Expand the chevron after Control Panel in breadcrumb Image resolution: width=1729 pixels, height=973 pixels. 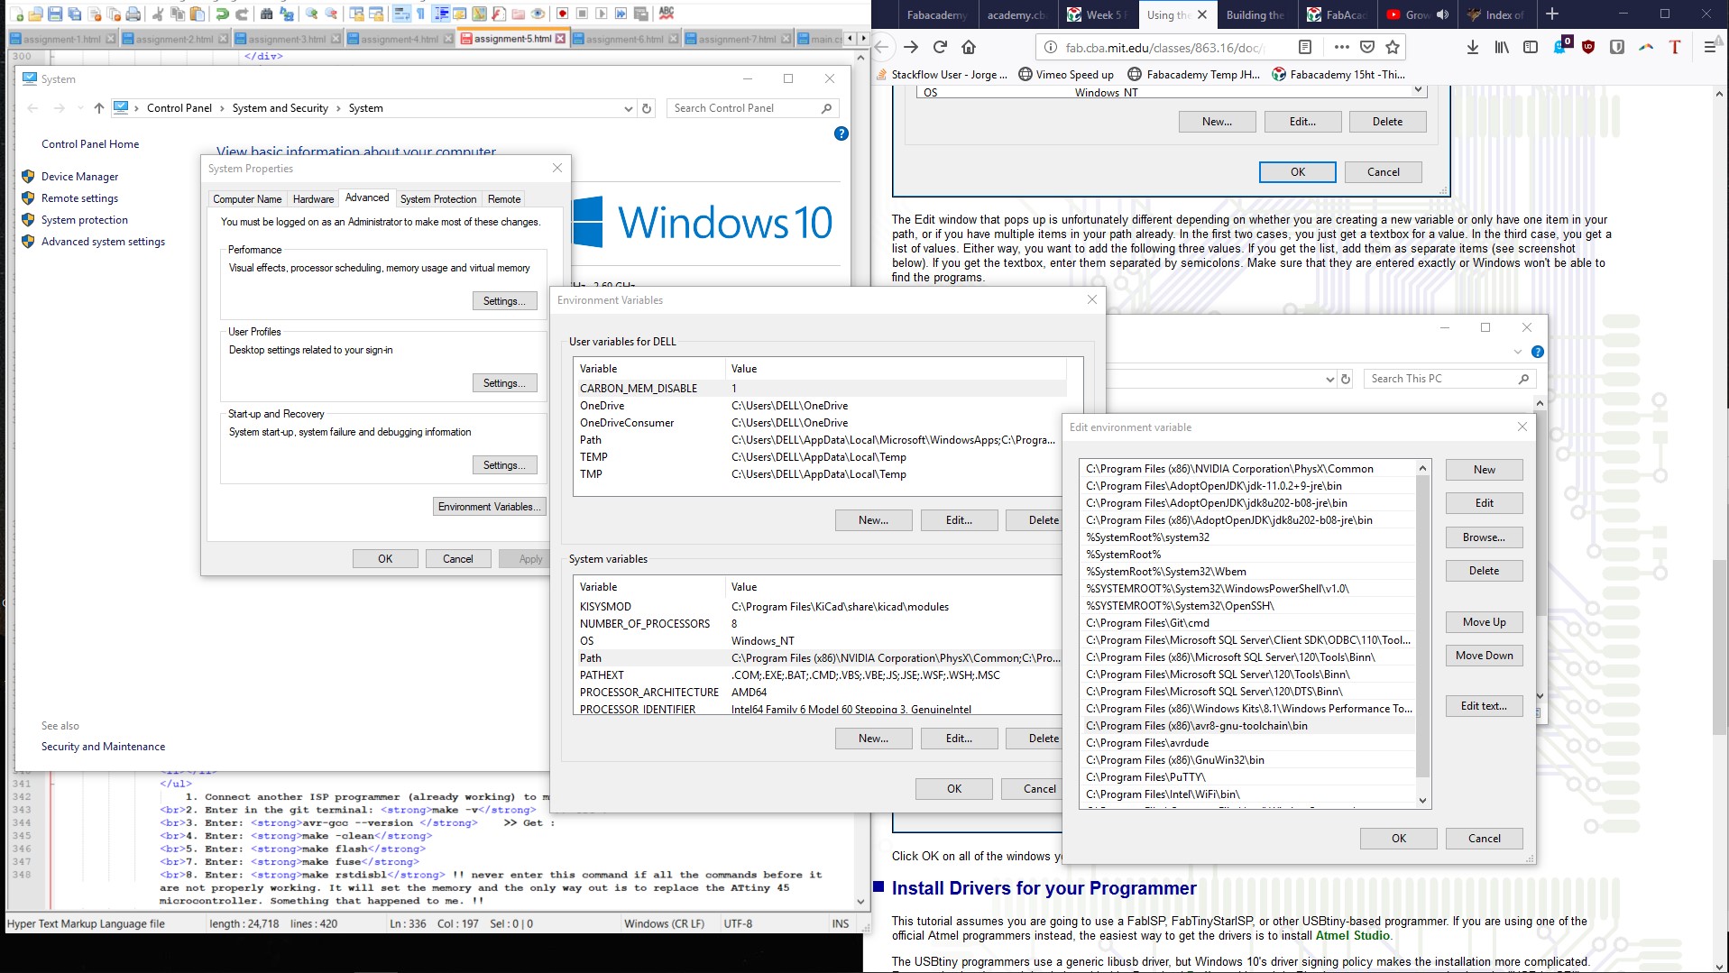coord(222,108)
